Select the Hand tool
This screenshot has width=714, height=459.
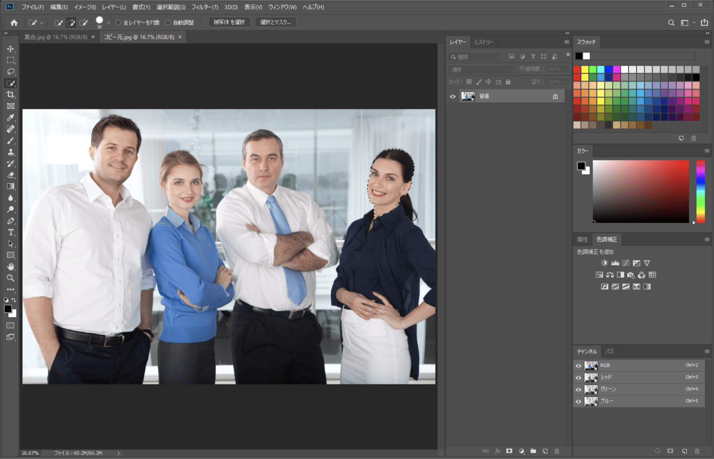tap(11, 267)
